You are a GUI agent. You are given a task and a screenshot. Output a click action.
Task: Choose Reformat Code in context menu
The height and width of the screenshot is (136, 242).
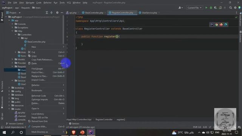46,96
